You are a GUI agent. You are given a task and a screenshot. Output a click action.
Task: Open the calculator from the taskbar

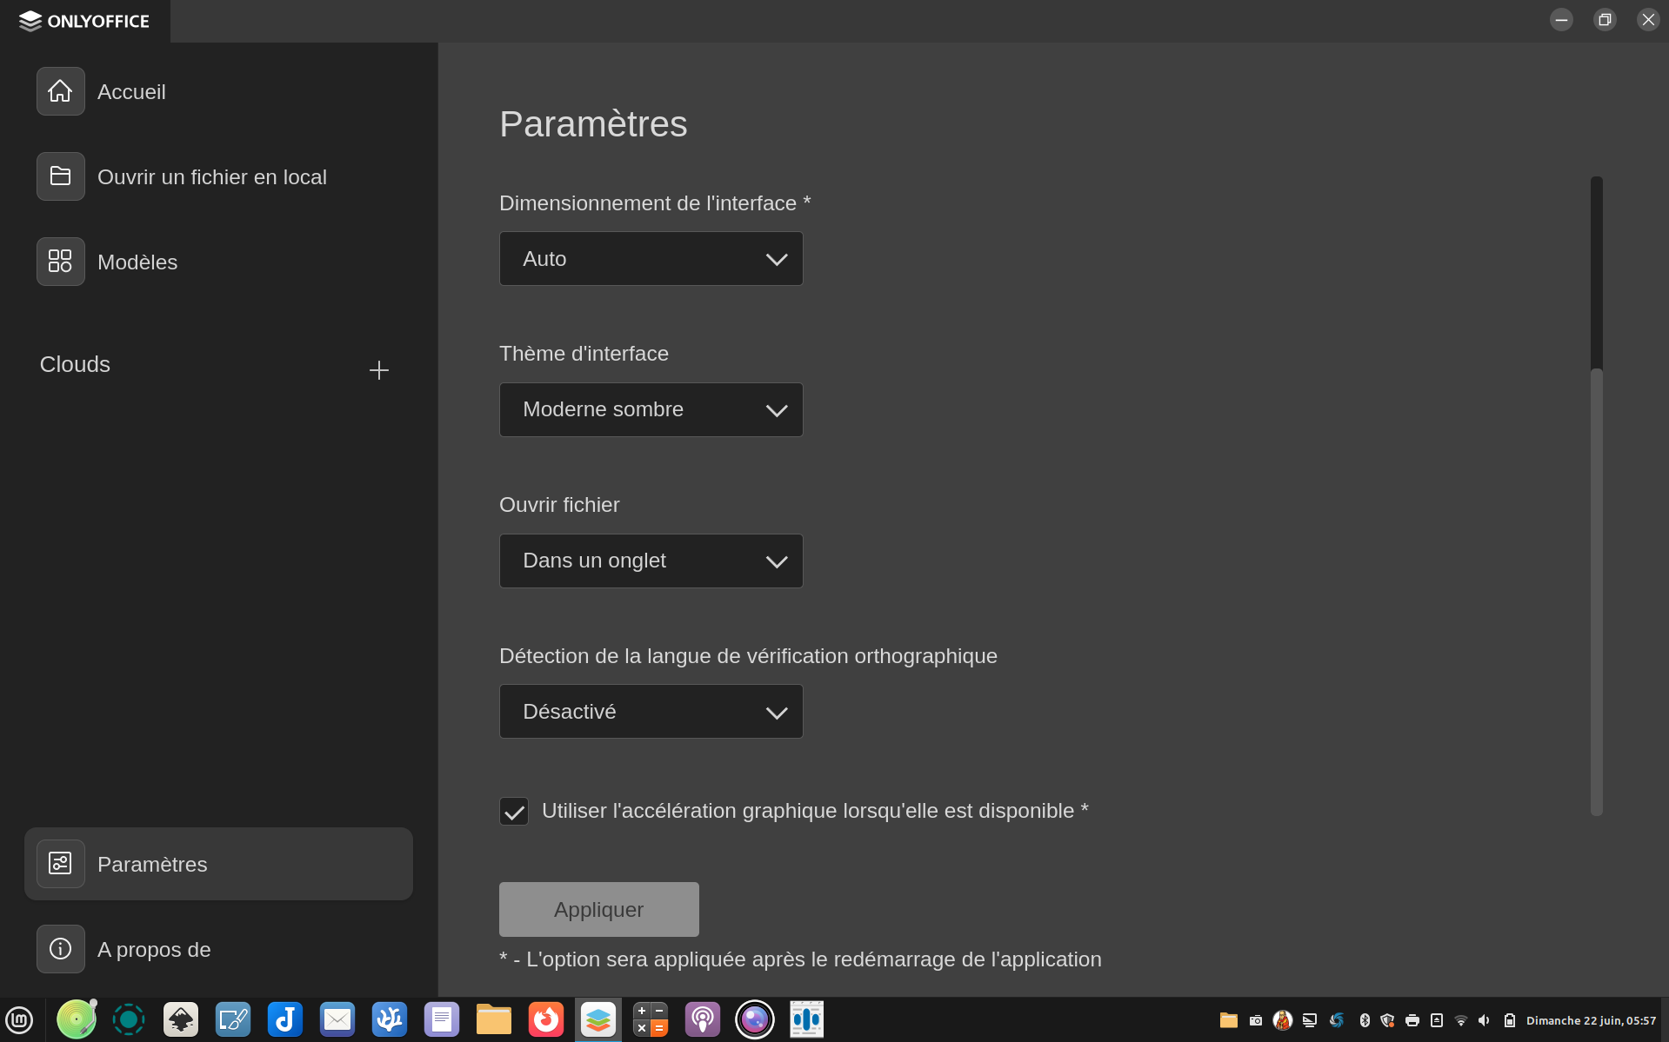point(651,1019)
